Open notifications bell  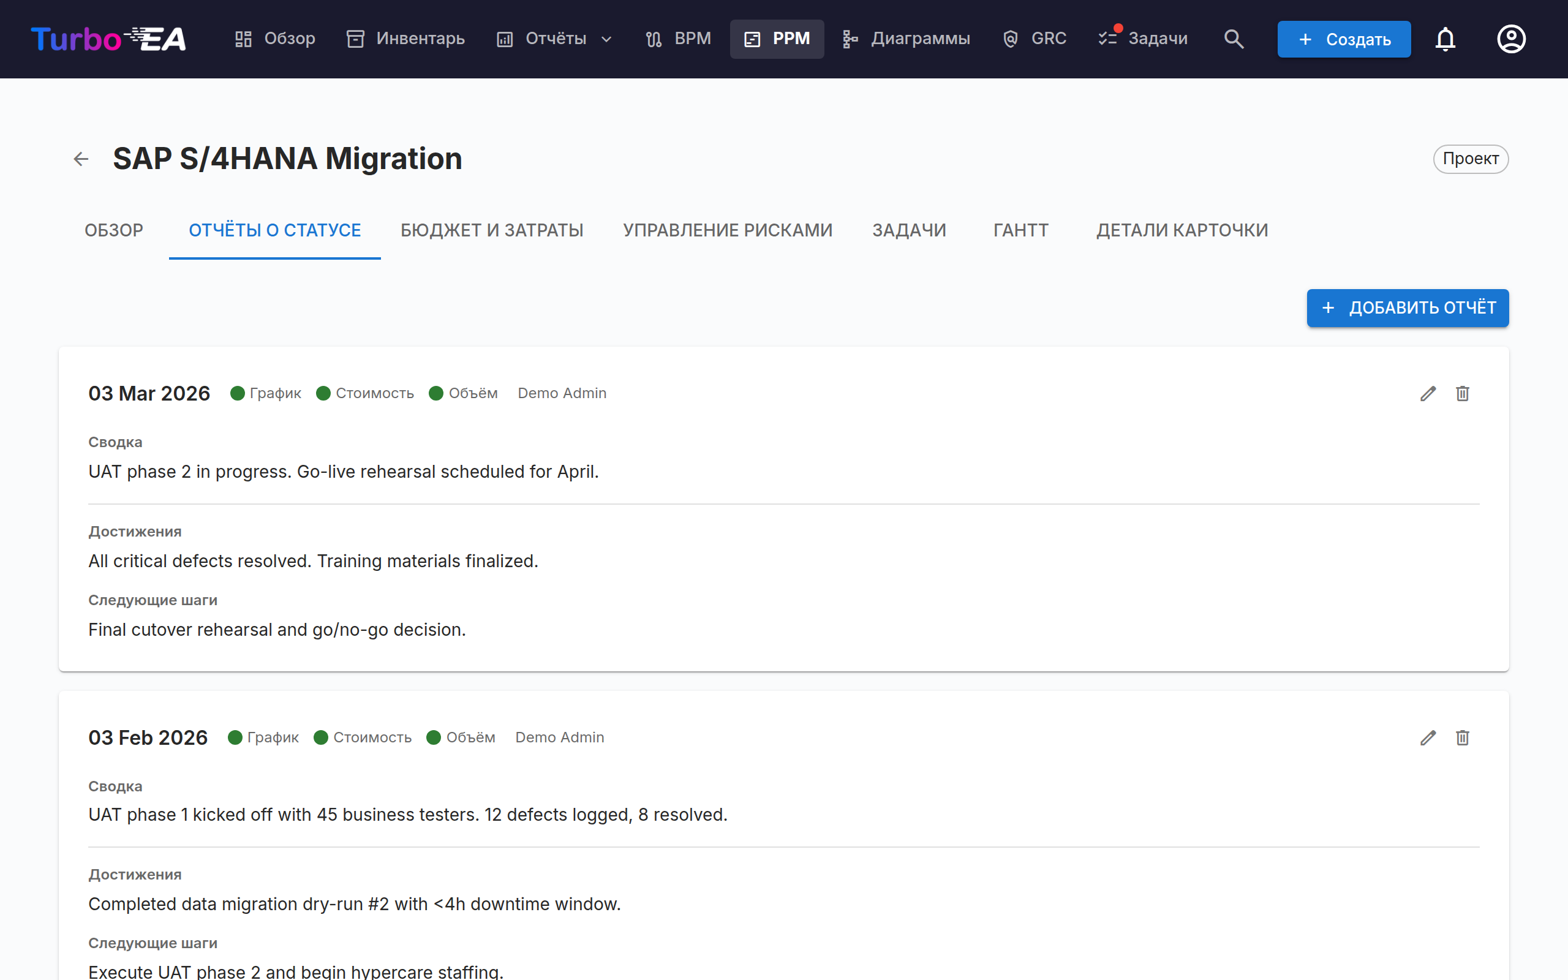pos(1445,39)
